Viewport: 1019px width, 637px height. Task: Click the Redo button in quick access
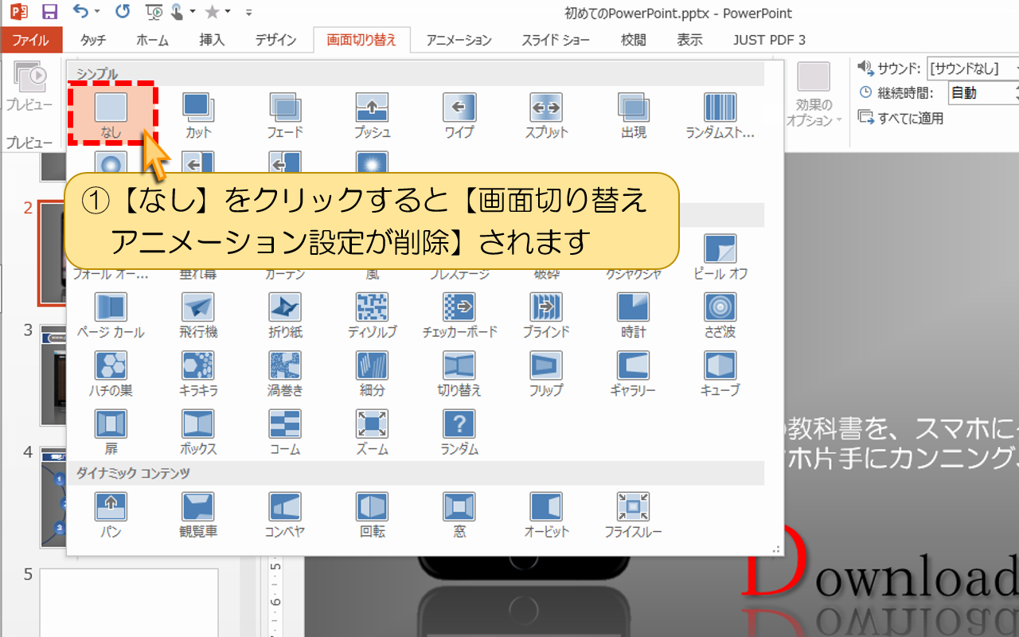(123, 12)
